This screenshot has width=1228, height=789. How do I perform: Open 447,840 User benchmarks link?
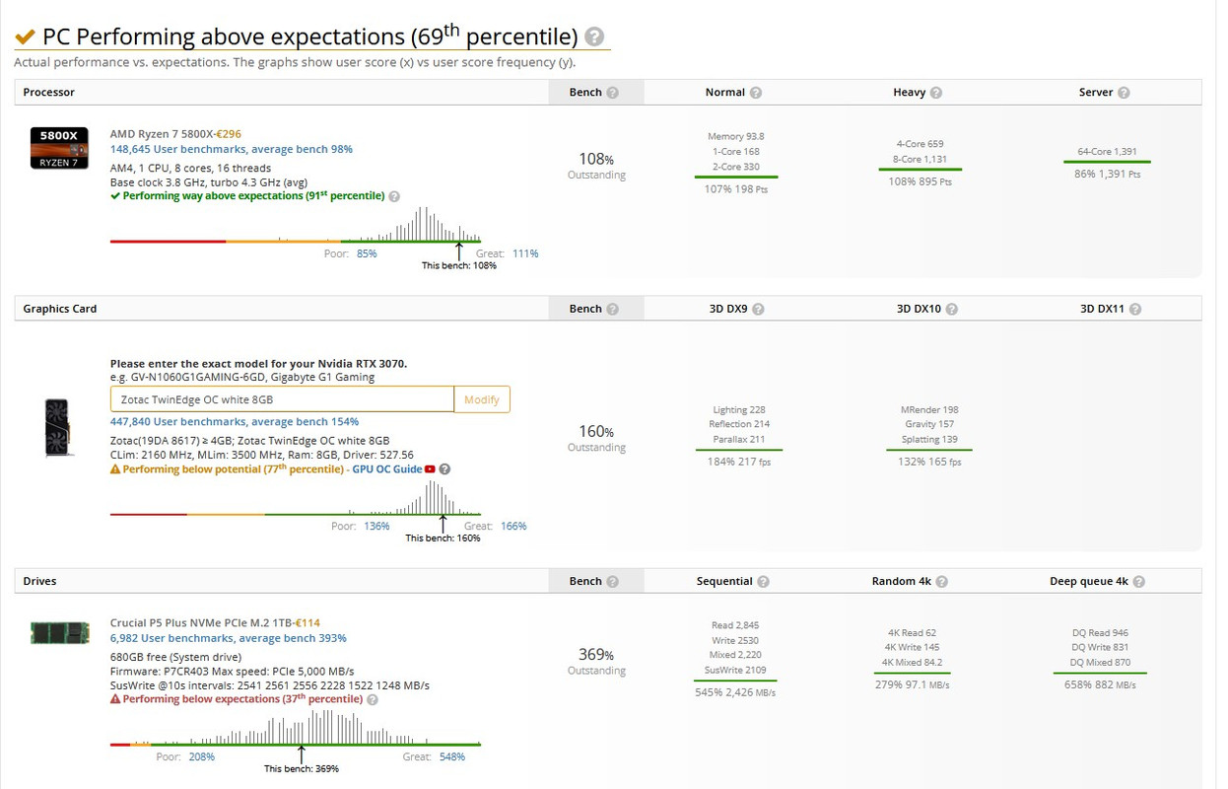coord(234,422)
